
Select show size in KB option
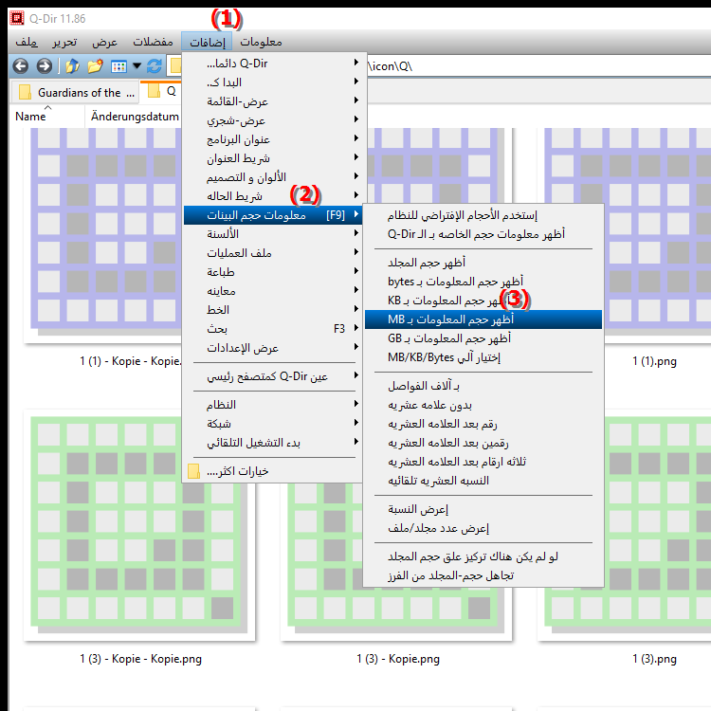click(483, 301)
